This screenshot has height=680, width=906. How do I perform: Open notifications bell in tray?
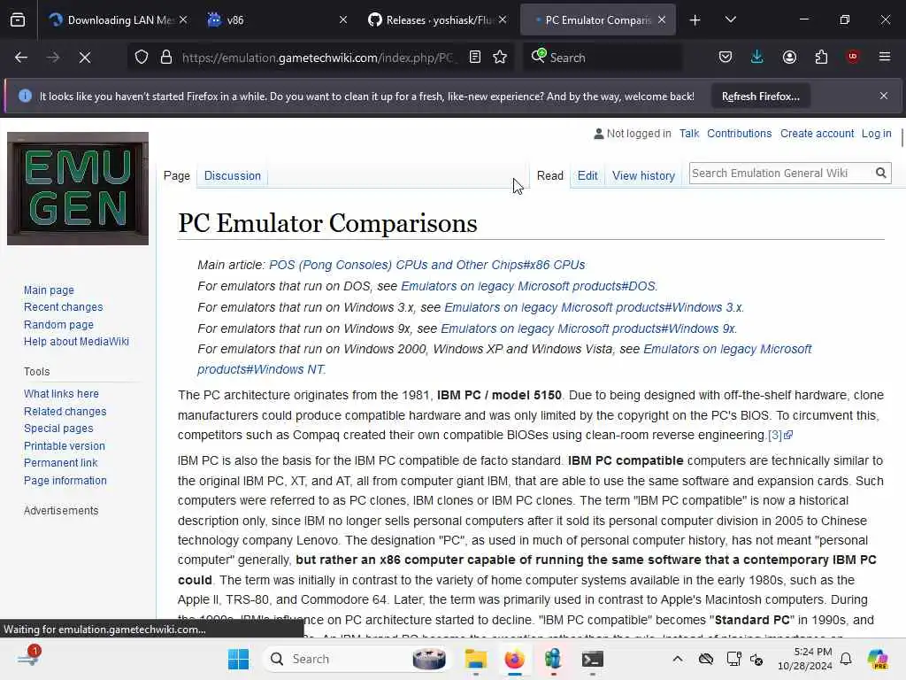[846, 659]
